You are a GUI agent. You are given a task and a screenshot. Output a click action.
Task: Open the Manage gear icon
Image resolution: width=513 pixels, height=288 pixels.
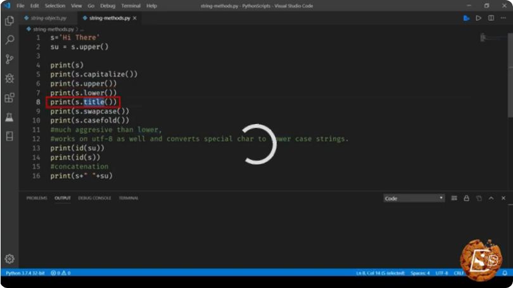pyautogui.click(x=9, y=259)
